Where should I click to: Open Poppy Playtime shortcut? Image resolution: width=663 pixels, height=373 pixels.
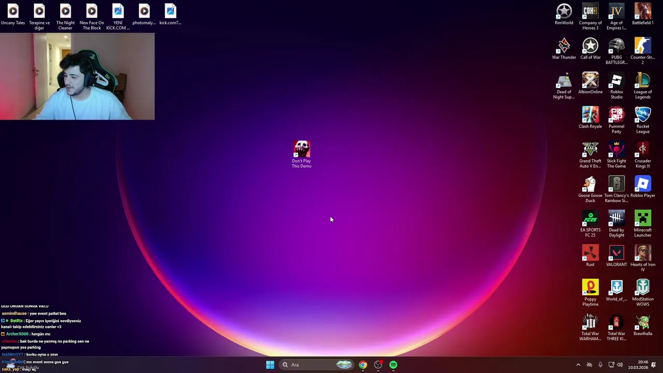(590, 293)
